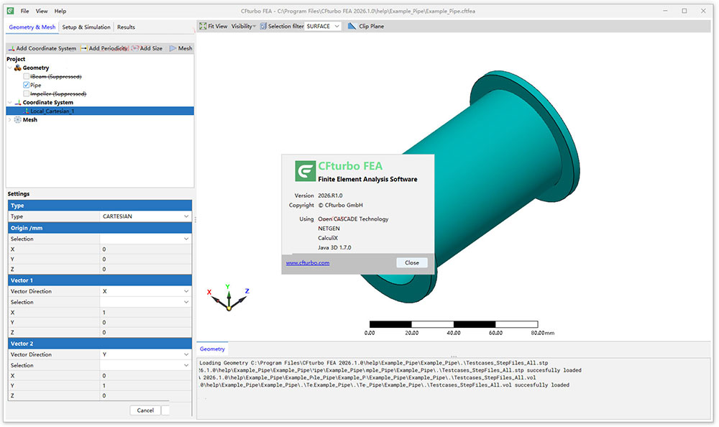Image resolution: width=719 pixels, height=427 pixels.
Task: Open the Help menu
Action: pyautogui.click(x=60, y=11)
